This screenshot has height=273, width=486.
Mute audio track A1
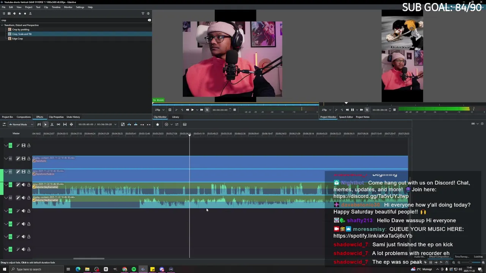23,185
